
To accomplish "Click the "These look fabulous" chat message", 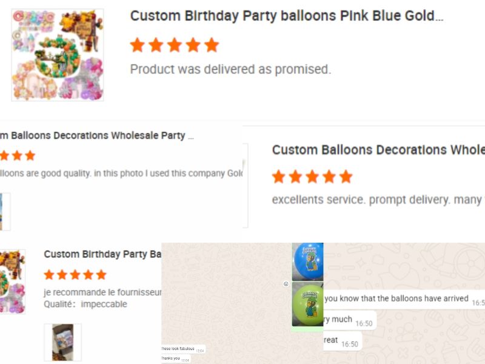I will [178, 349].
